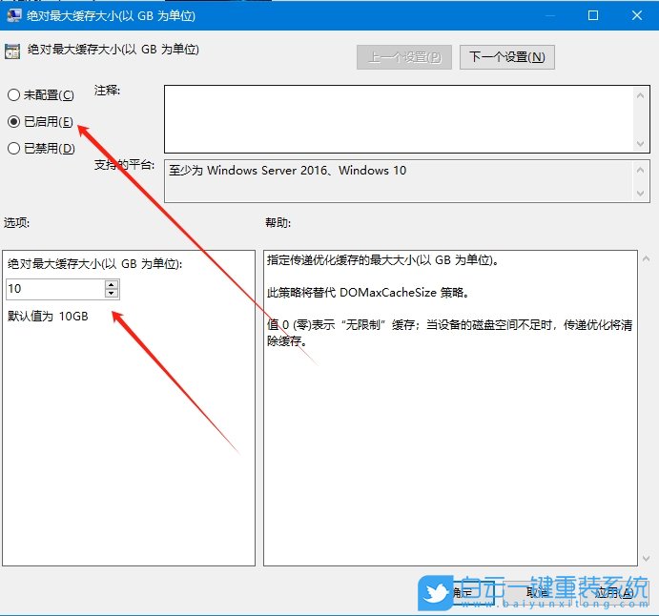Click the comment box scroll up arrow
This screenshot has width=659, height=616.
click(640, 95)
